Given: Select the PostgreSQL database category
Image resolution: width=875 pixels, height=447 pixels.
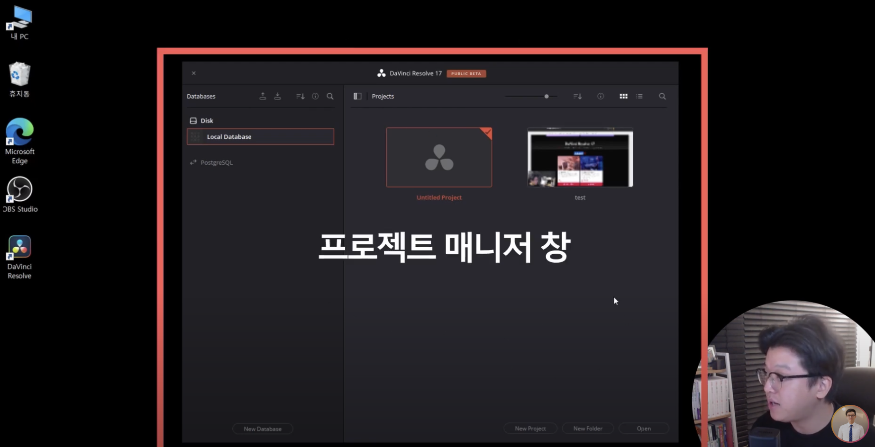Looking at the screenshot, I should pyautogui.click(x=211, y=162).
